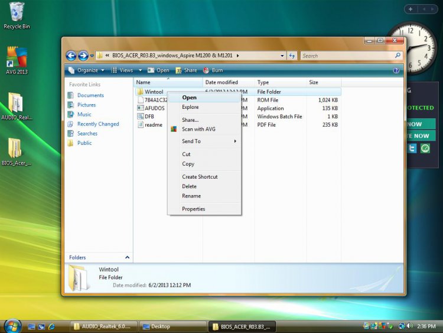The height and width of the screenshot is (333, 443).
Task: Click the Open toolbar button
Action: click(158, 70)
